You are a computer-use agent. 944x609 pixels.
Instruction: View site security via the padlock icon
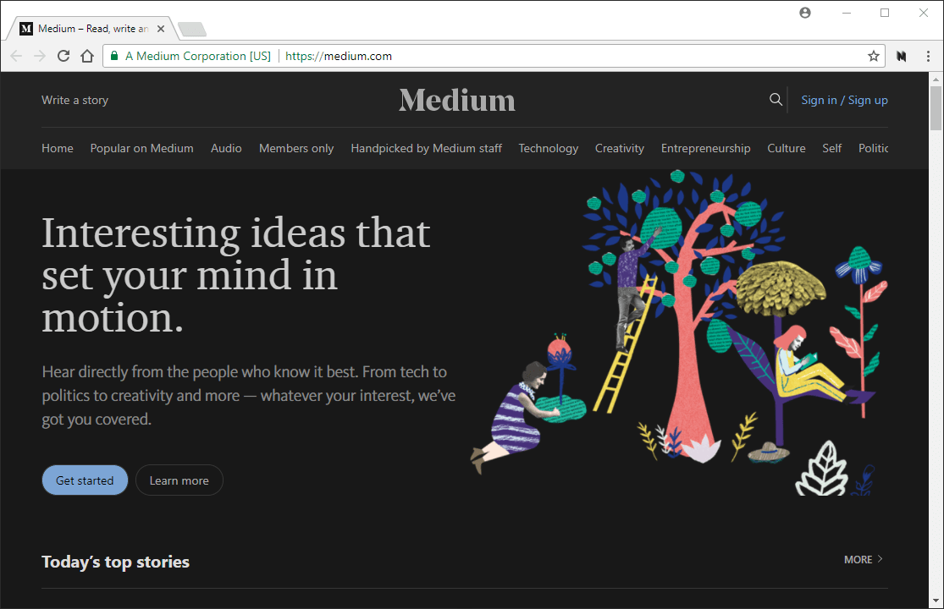pyautogui.click(x=113, y=56)
